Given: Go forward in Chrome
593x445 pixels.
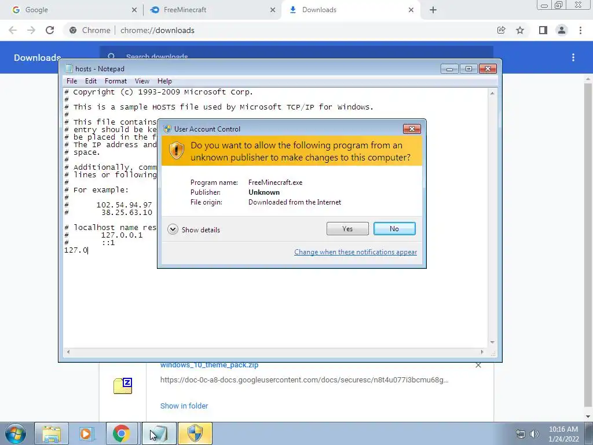Looking at the screenshot, I should 31,30.
